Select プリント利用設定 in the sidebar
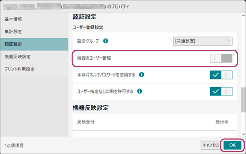 point(34,69)
